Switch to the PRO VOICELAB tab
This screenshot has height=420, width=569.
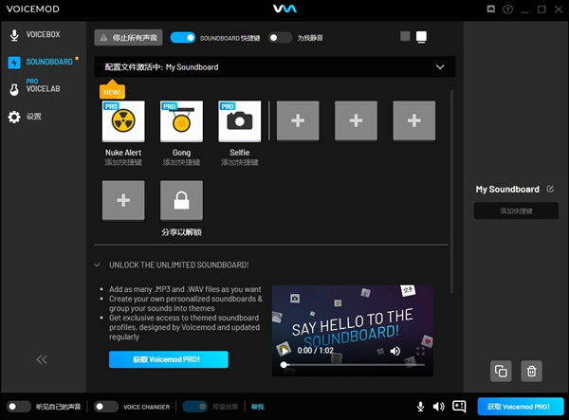pyautogui.click(x=43, y=88)
